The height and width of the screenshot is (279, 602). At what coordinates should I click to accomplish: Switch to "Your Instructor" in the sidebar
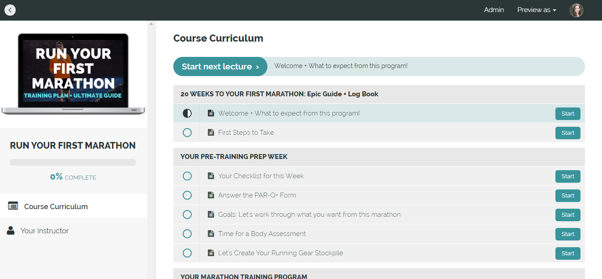click(x=44, y=230)
